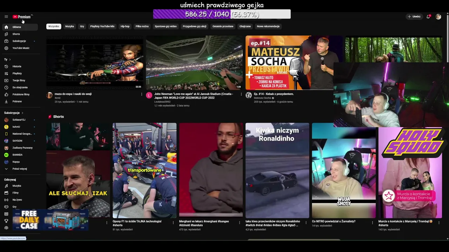Select Sportowe gry wideo chip
The image size is (449, 252).
(166, 26)
